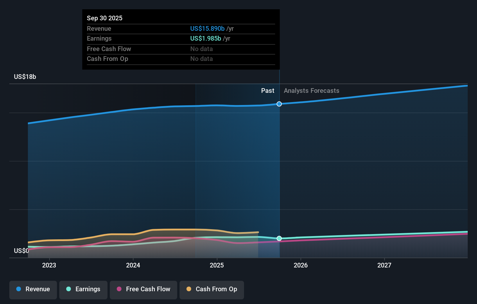
Task: Switch to the Analysts Forecasts section
Action: click(x=311, y=91)
